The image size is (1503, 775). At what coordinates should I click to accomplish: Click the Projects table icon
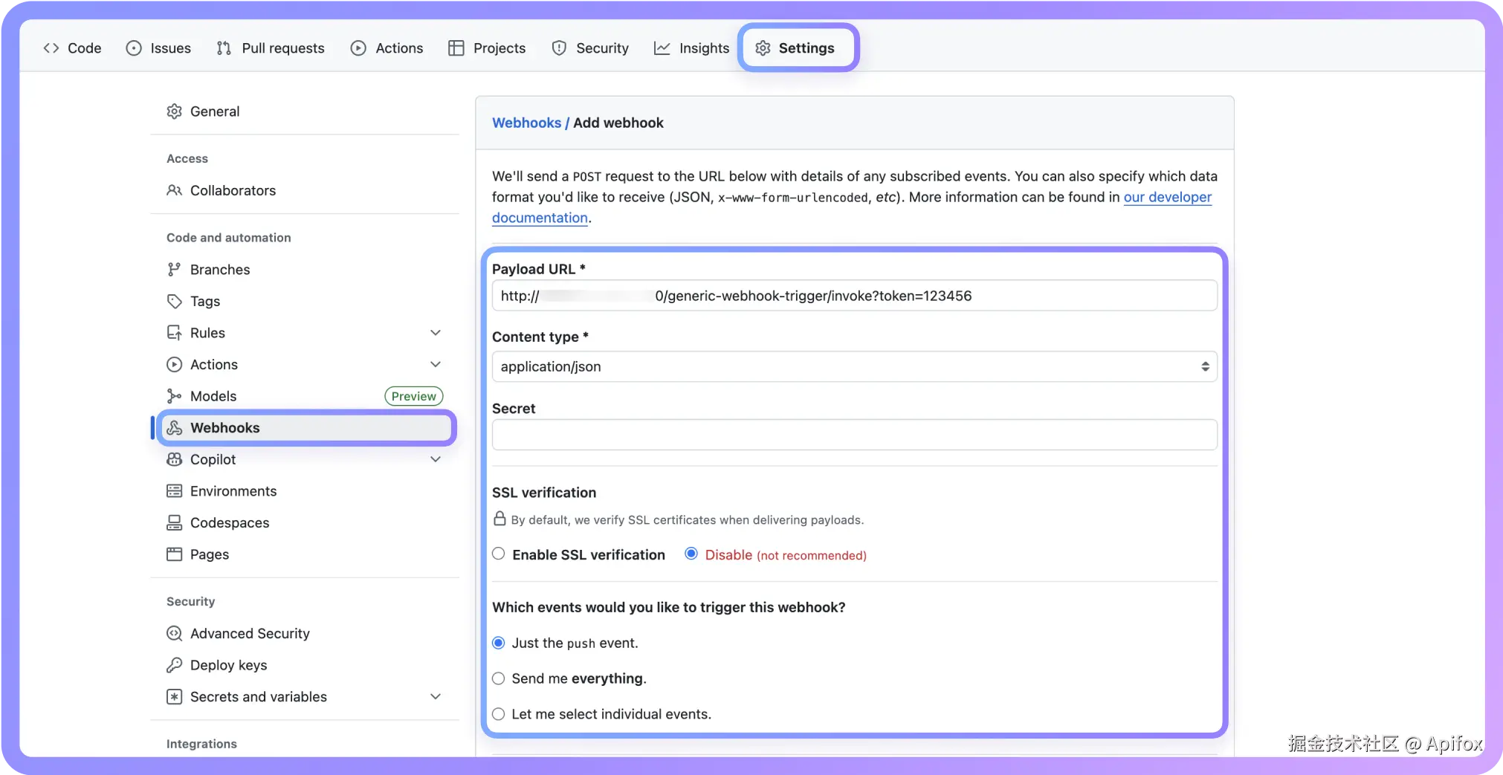tap(456, 48)
